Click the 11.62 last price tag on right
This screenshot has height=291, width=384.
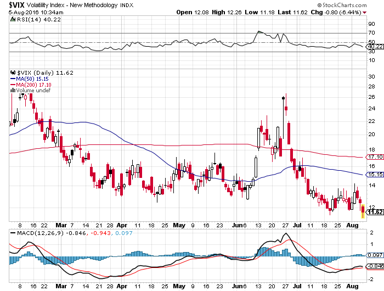coord(375,212)
